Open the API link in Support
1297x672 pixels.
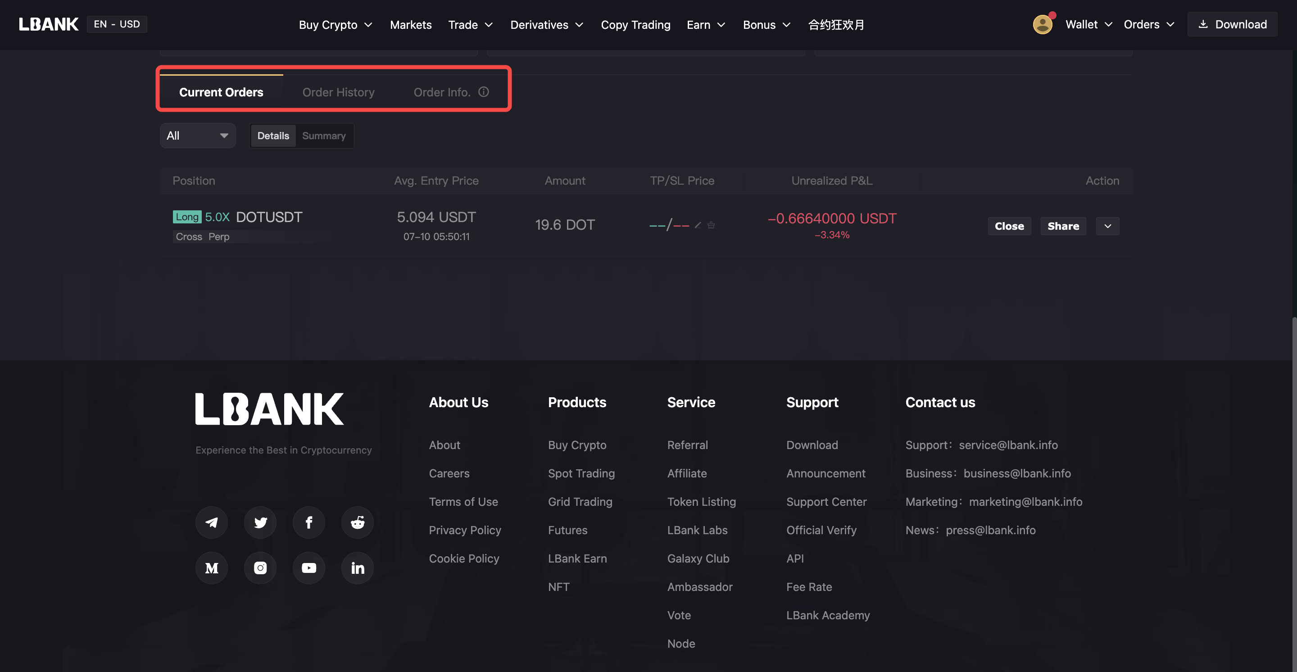tap(794, 558)
